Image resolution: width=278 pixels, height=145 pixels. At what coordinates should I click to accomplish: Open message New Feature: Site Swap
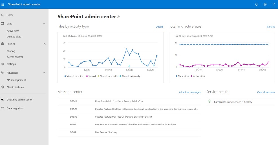(106, 132)
